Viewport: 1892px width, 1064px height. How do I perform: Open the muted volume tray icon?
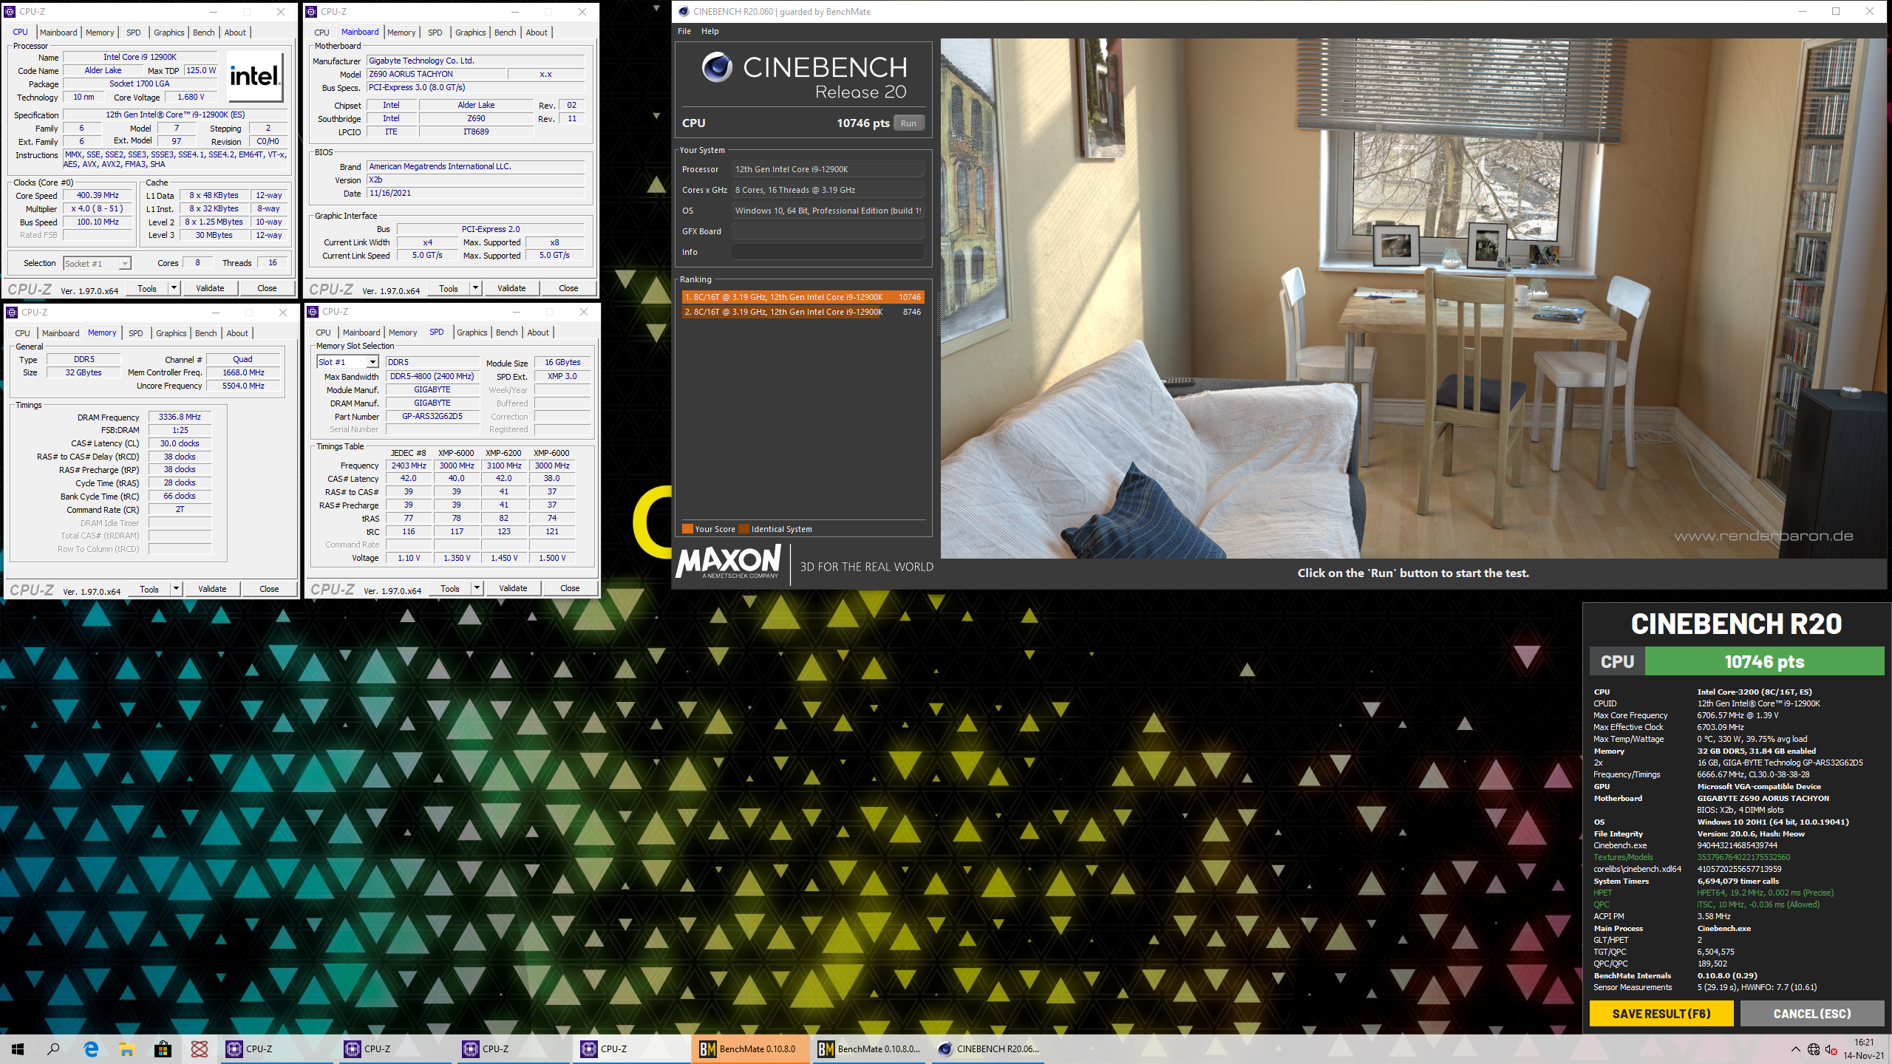1831,1049
